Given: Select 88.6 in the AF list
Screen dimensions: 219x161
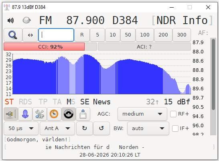Looking at the screenshot, I should click(198, 61).
